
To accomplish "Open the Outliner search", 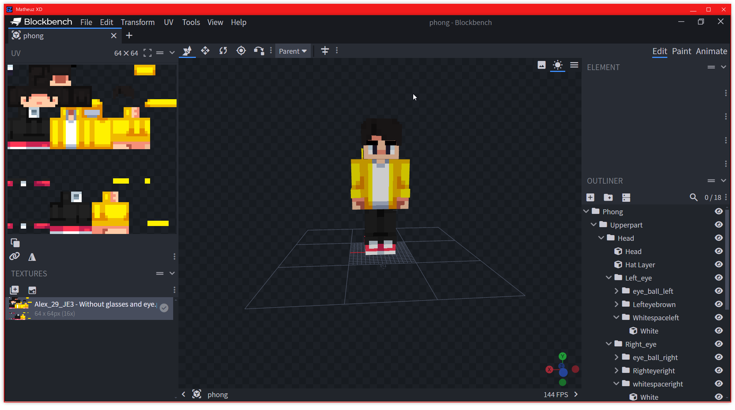I will 694,197.
